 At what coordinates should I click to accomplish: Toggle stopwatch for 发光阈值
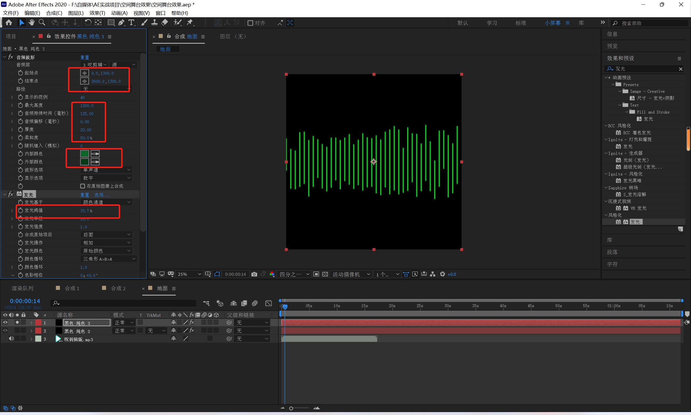pyautogui.click(x=21, y=210)
